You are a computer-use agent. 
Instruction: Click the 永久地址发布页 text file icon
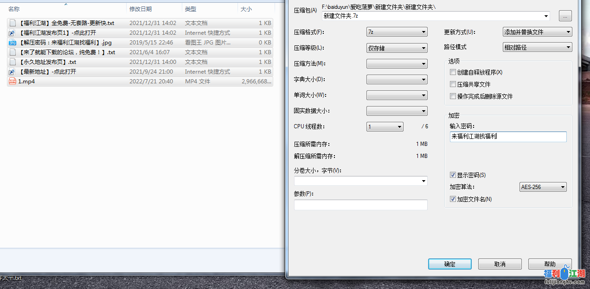click(x=13, y=62)
